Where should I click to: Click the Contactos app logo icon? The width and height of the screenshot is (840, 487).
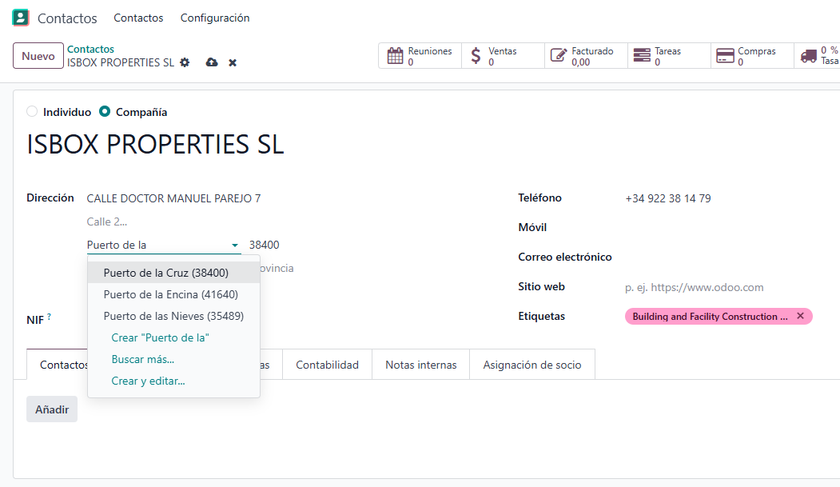click(x=21, y=18)
